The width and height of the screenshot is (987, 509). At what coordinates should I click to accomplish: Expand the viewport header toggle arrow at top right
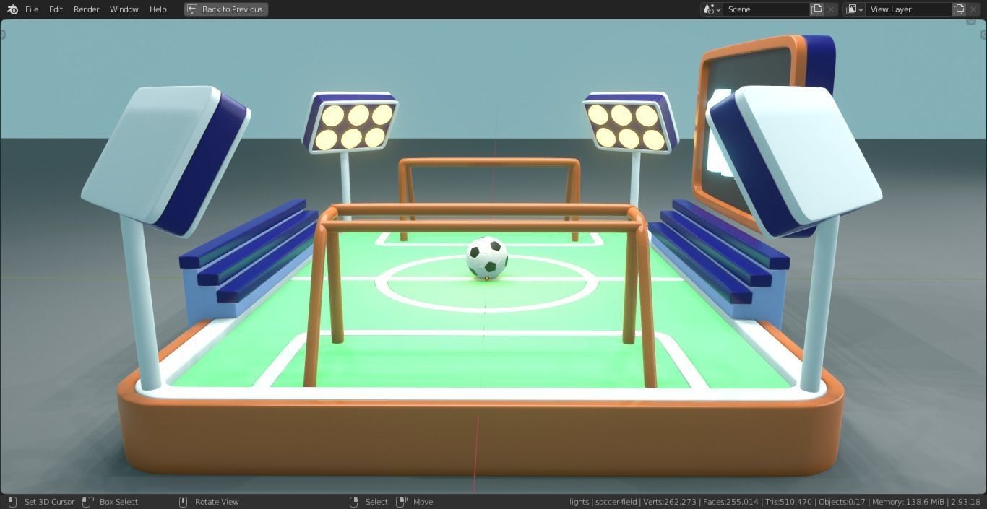pyautogui.click(x=971, y=21)
